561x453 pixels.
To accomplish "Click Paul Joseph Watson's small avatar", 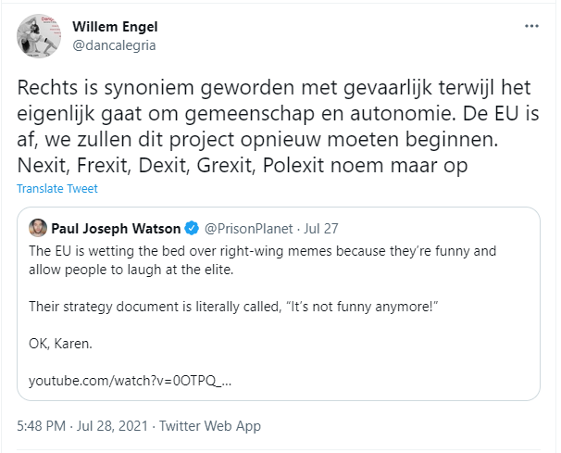I will (x=38, y=228).
